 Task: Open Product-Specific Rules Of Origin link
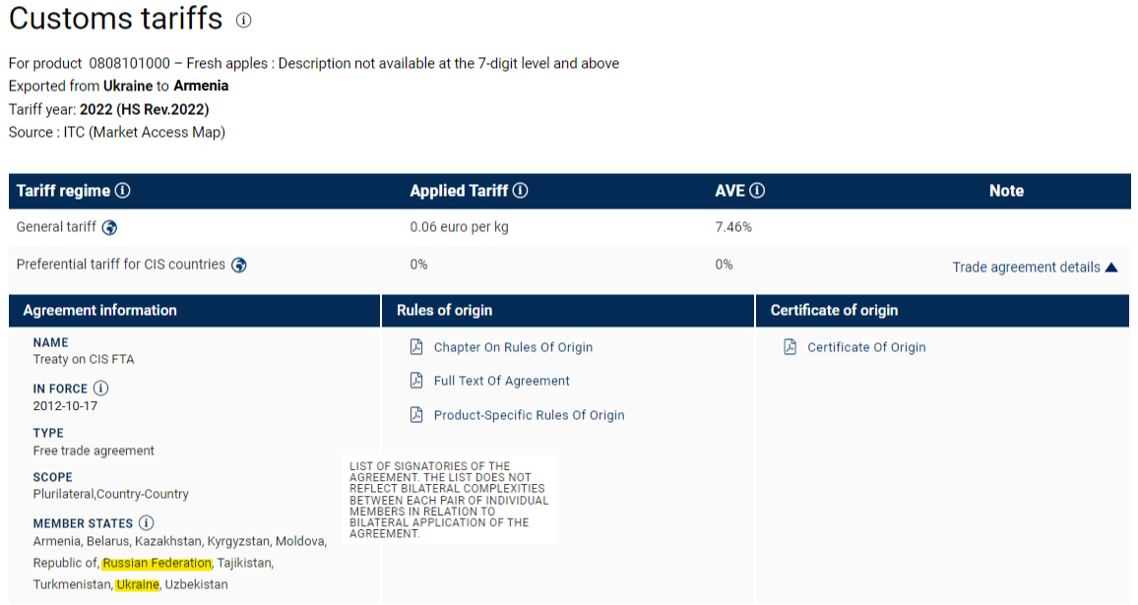(529, 415)
